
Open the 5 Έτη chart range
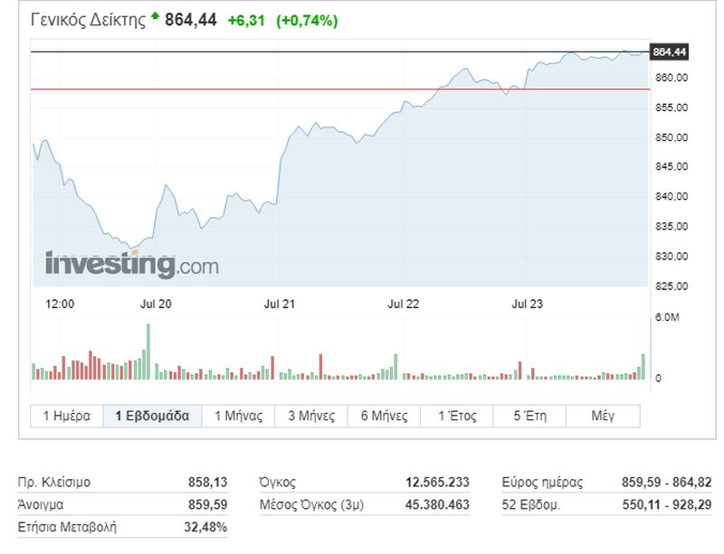(529, 416)
